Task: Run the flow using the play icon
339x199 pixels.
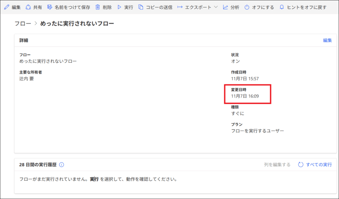Action: [x=119, y=7]
